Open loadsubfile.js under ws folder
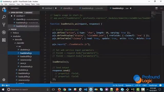164x92 pixels. click(26, 56)
